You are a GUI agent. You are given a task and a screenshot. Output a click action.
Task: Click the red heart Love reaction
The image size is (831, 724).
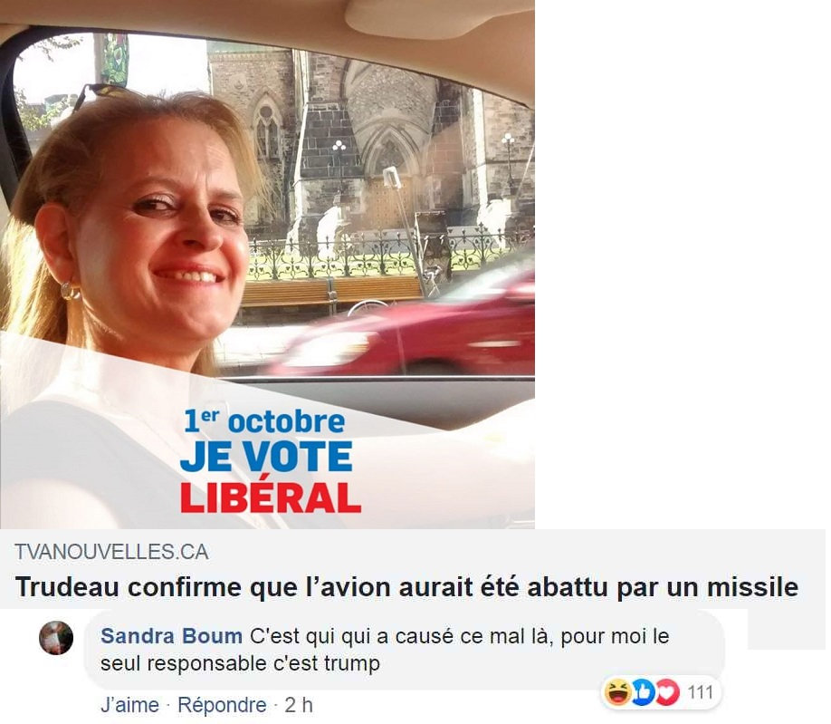667,692
